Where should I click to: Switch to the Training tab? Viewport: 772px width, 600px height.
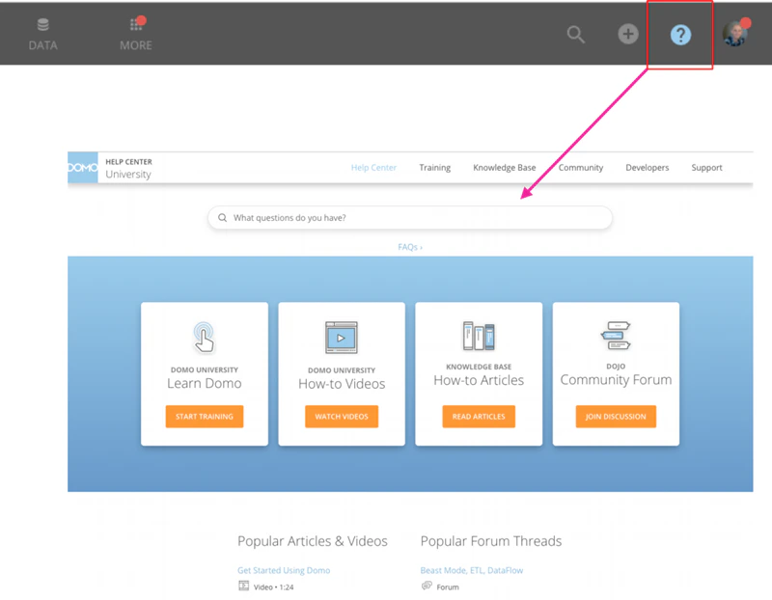[x=435, y=168]
